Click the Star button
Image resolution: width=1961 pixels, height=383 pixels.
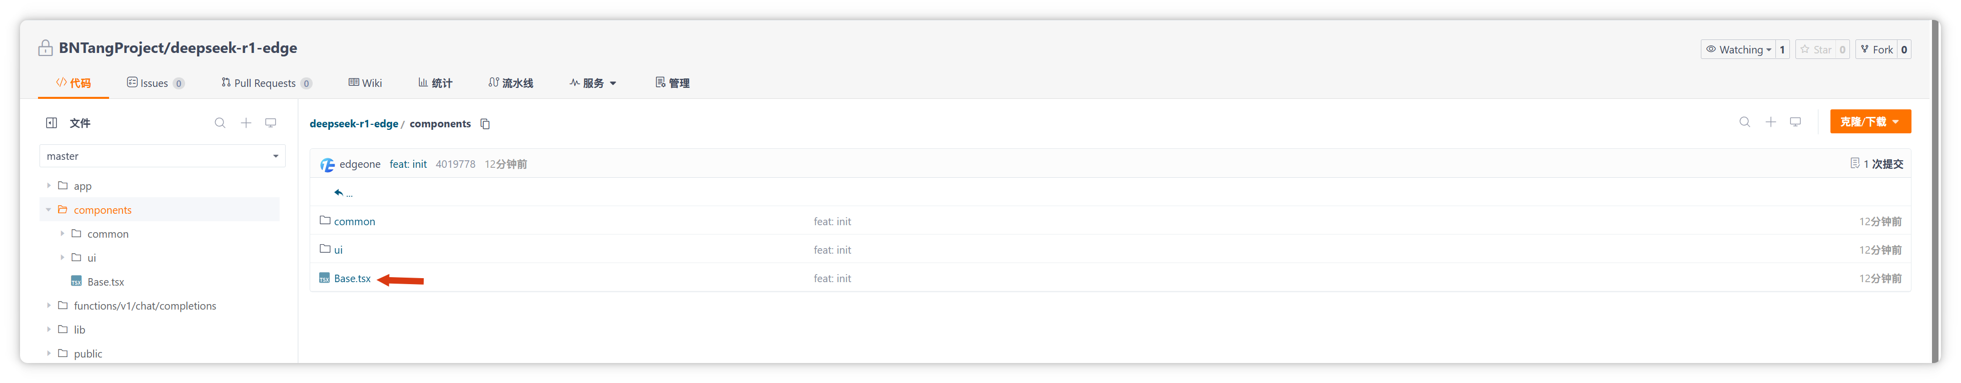(x=1815, y=49)
